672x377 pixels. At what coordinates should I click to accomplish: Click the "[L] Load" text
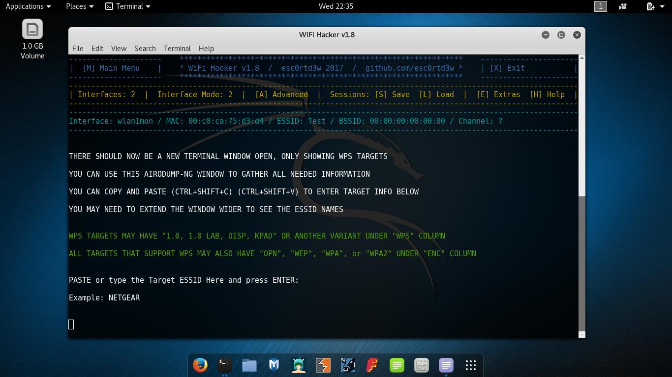(x=436, y=95)
